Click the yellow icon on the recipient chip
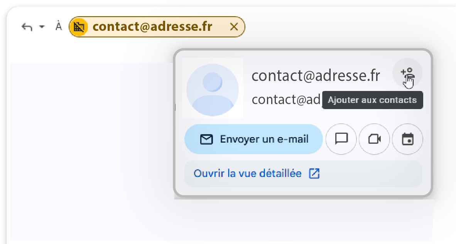The height and width of the screenshot is (244, 456). [79, 27]
